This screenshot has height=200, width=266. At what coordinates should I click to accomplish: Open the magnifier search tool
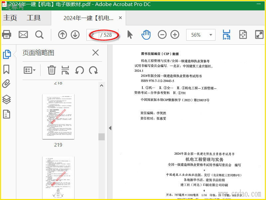pyautogui.click(x=39, y=35)
